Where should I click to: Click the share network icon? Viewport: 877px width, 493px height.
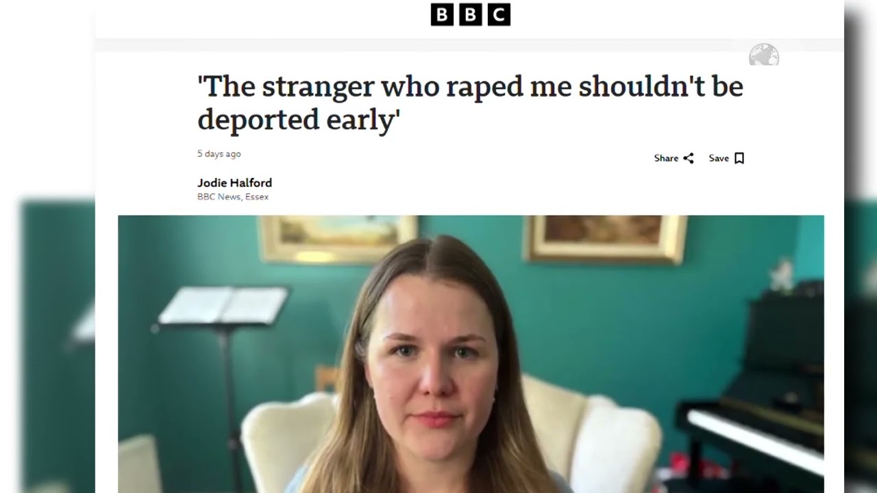click(689, 158)
